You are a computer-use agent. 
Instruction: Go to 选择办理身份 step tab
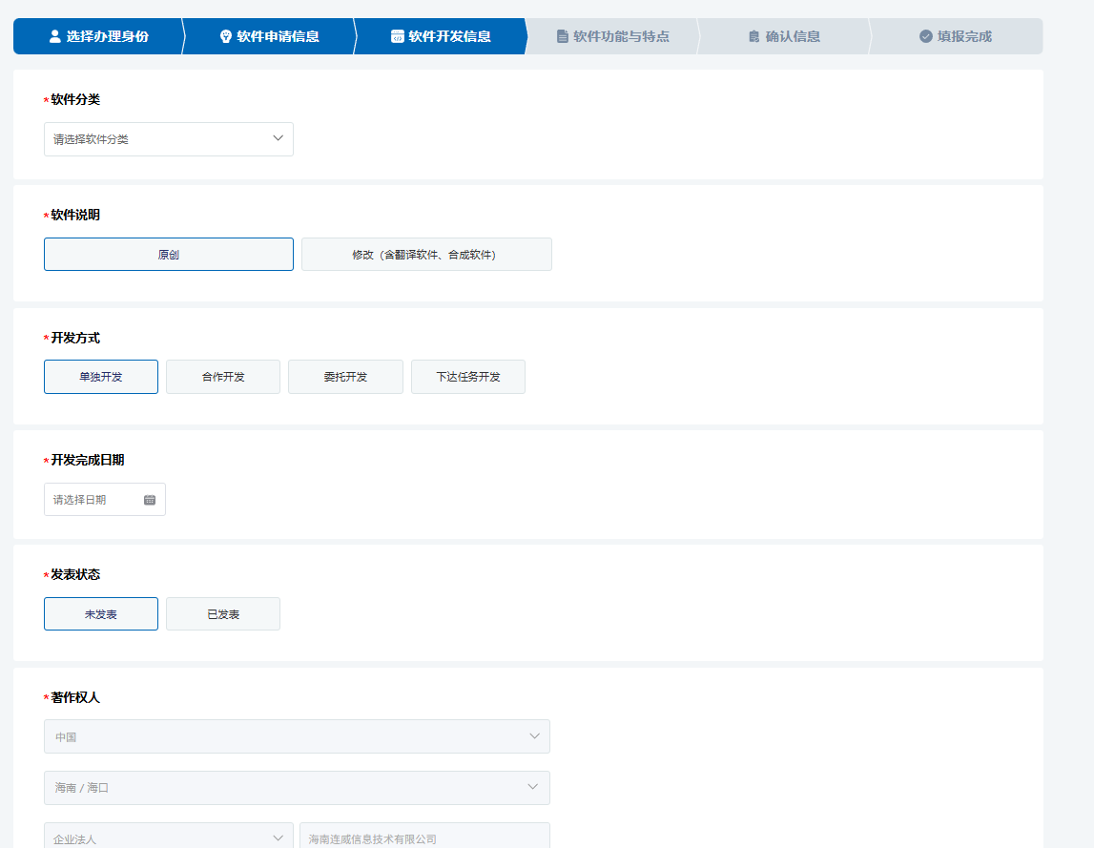pyautogui.click(x=106, y=36)
